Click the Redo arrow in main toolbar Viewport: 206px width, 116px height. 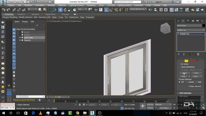tap(8, 10)
